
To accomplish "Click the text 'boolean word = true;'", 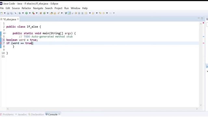I will click(22, 40).
